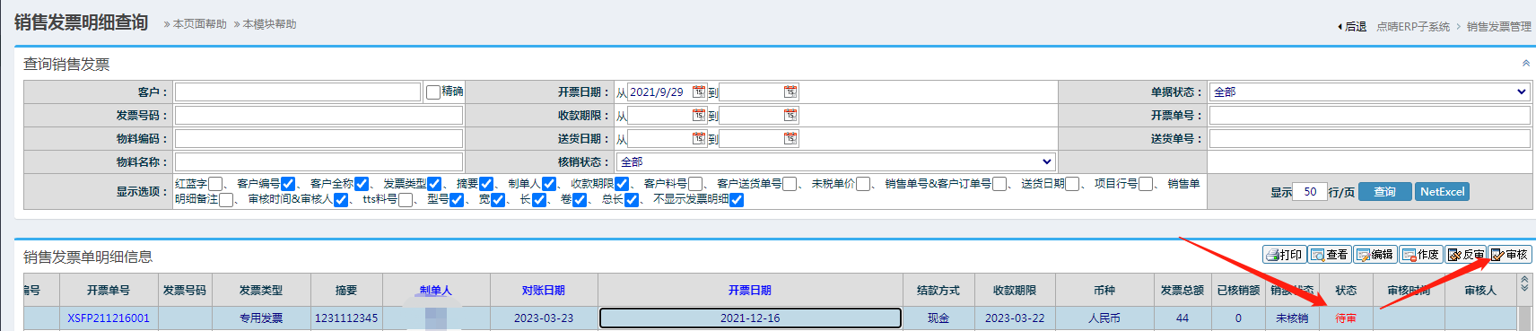Viewport: 1536px width, 331px height.
Task: Uncheck the 不显示发票明细 checkbox
Action: pos(737,200)
